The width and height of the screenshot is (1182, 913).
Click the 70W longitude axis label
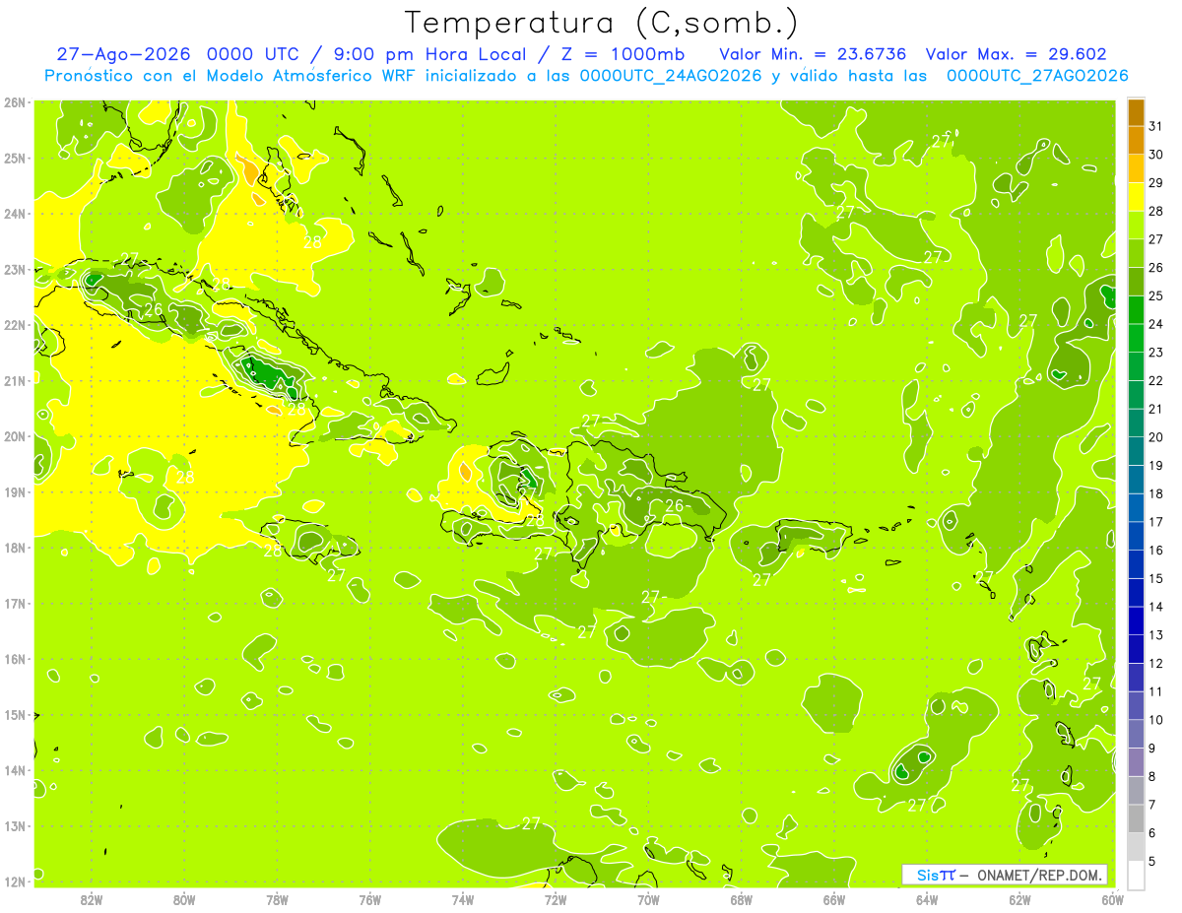point(648,899)
